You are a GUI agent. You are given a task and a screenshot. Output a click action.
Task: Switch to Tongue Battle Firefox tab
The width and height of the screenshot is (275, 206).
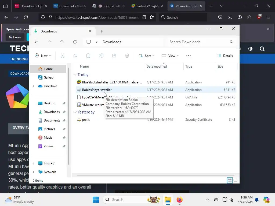pyautogui.click(x=108, y=6)
